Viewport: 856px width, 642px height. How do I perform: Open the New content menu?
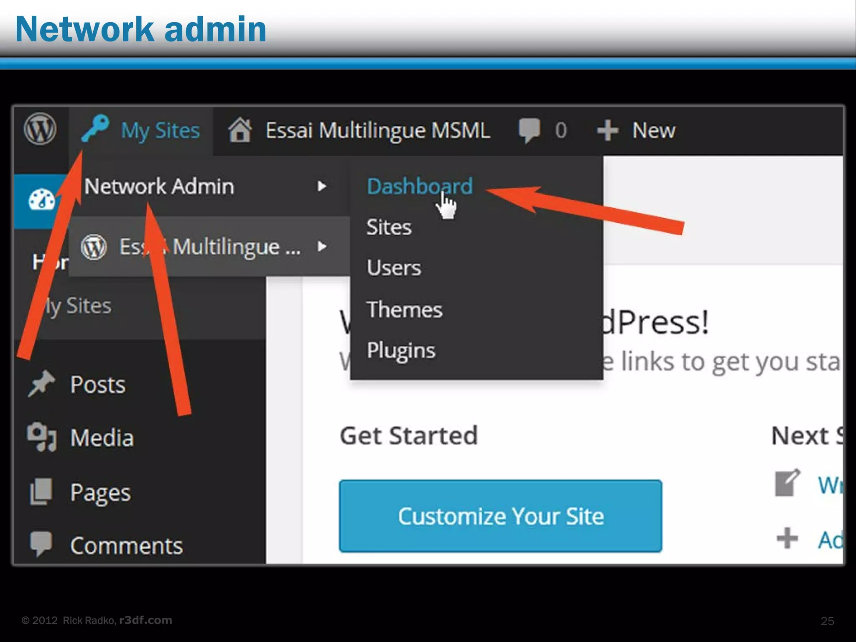tap(636, 130)
